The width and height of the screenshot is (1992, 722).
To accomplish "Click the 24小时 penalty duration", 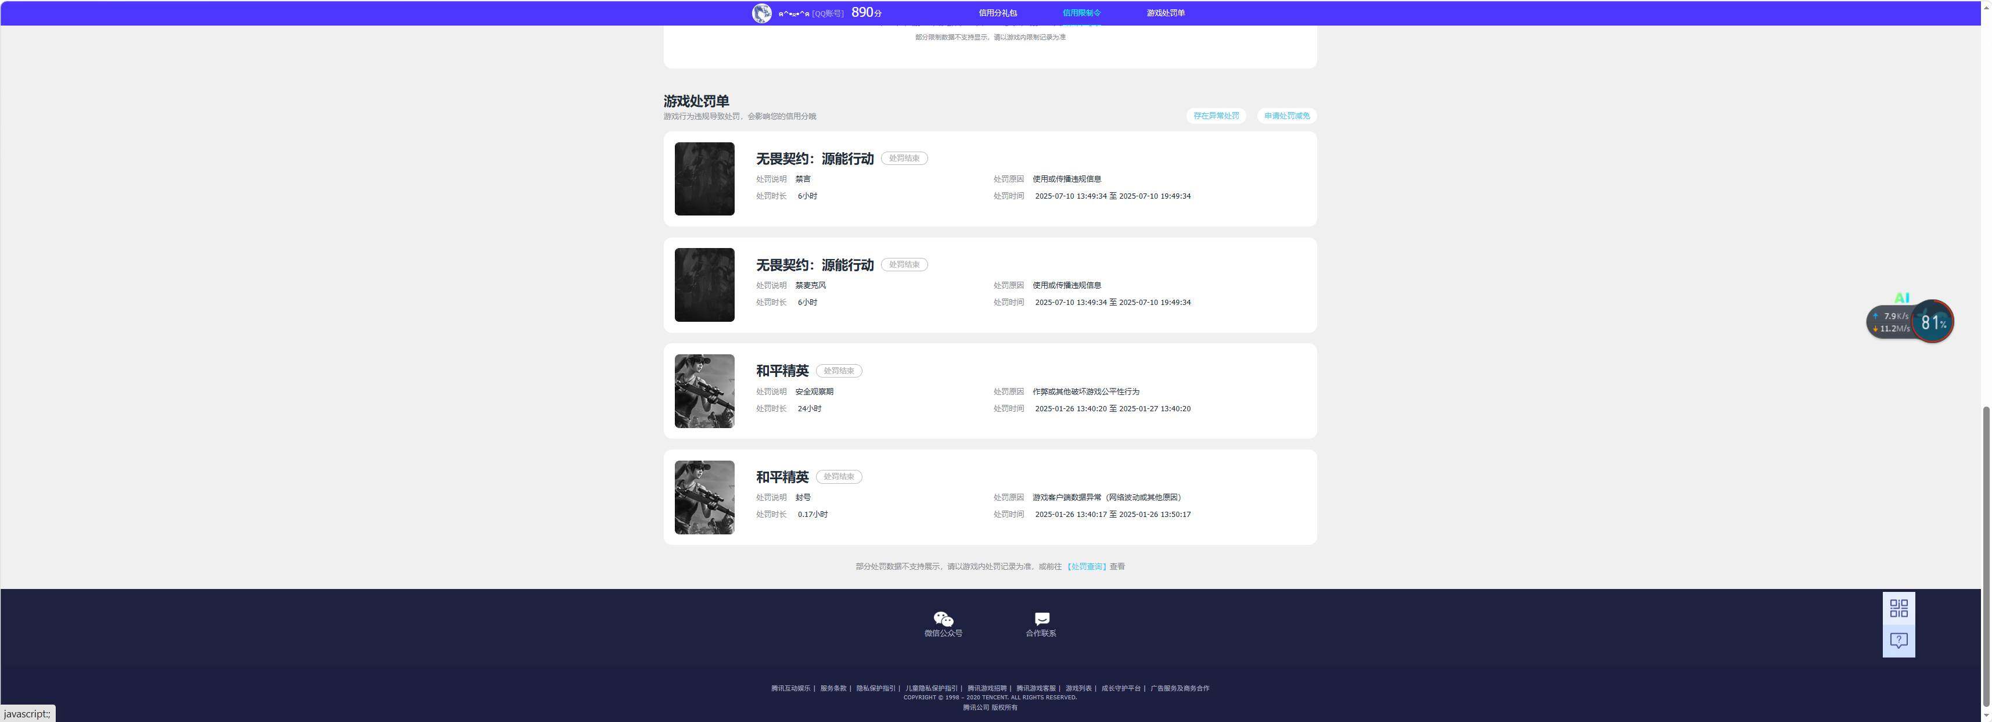I will (x=810, y=409).
